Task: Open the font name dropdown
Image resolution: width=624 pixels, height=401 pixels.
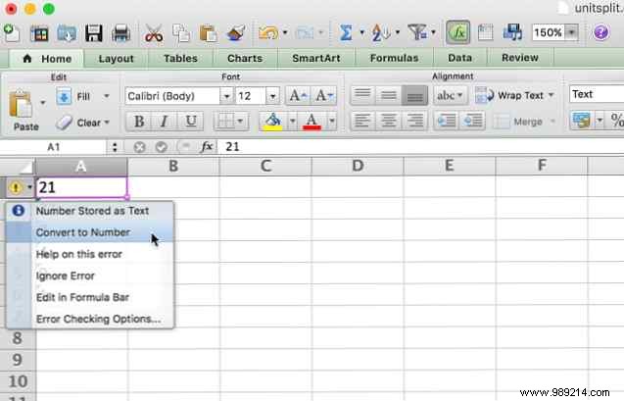Action: (x=226, y=96)
